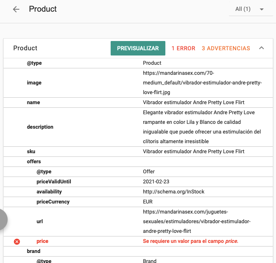This screenshot has width=276, height=263.
Task: Click the image URL value
Action: coord(202,83)
